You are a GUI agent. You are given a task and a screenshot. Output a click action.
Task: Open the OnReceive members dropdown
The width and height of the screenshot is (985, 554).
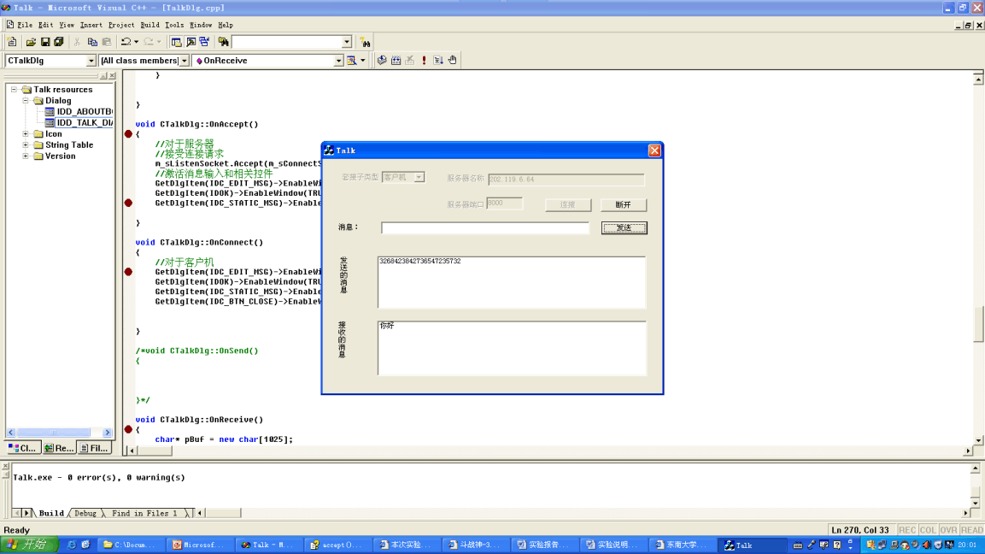pos(338,61)
